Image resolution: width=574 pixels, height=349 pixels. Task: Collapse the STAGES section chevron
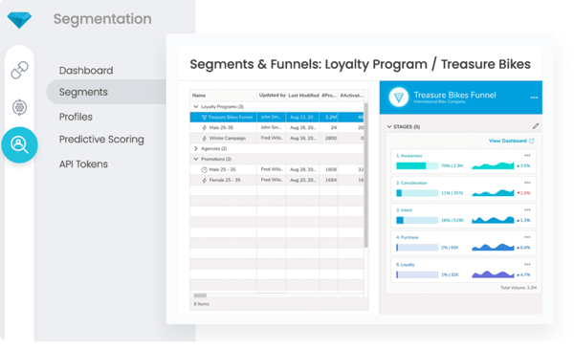click(389, 127)
